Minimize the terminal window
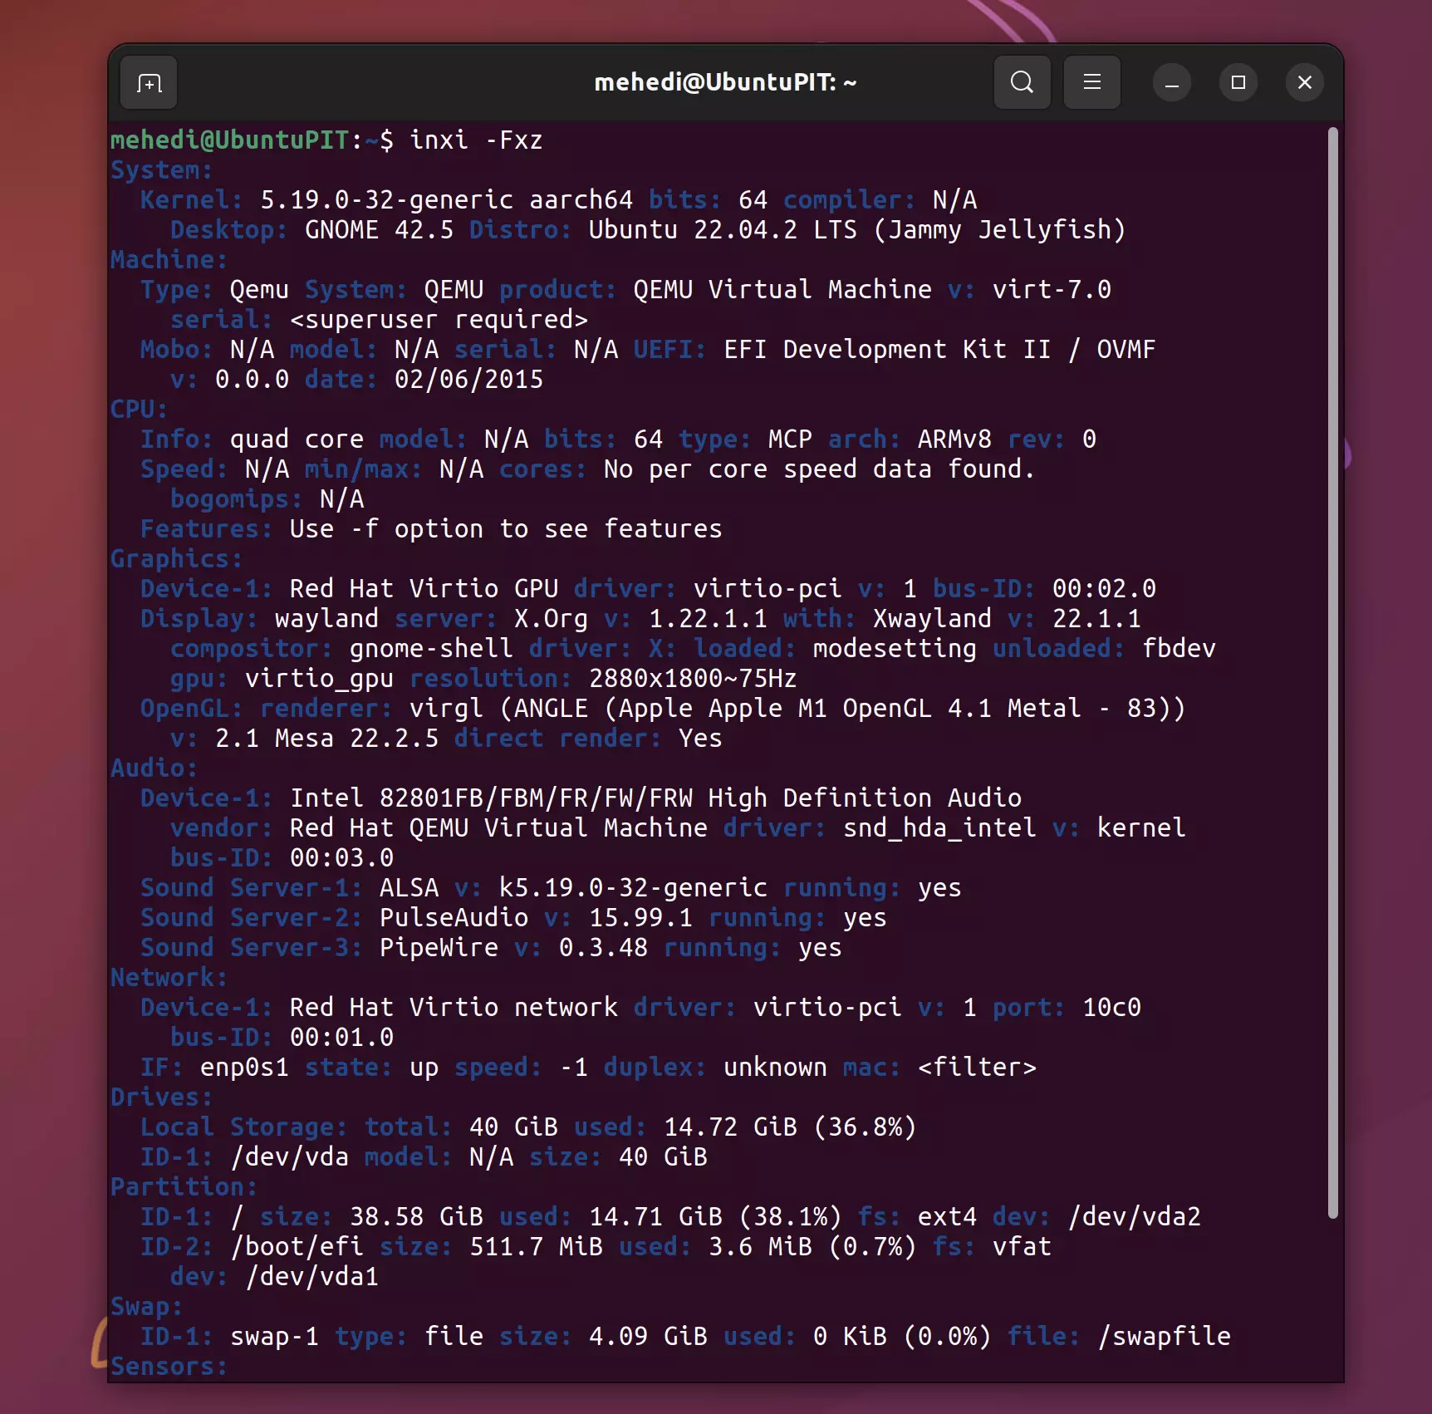The height and width of the screenshot is (1414, 1432). (x=1172, y=82)
